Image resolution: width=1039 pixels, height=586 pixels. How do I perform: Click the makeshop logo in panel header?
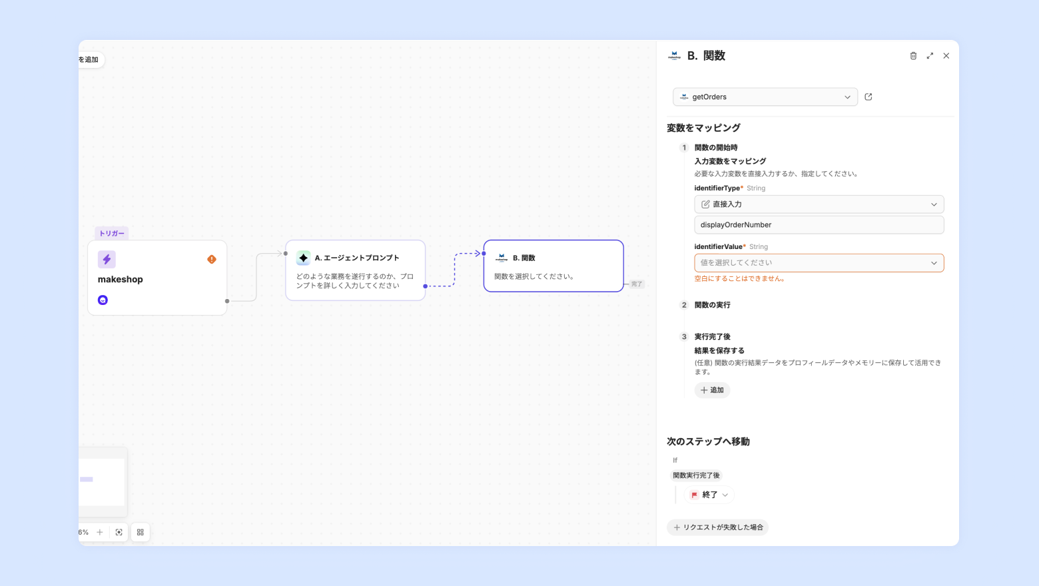(675, 56)
